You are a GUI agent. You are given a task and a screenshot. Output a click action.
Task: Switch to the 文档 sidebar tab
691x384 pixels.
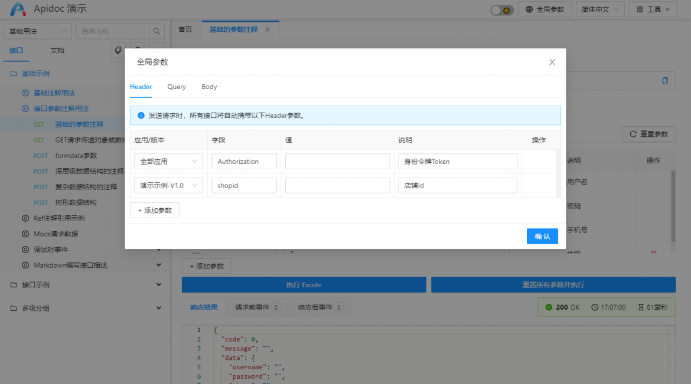coord(57,51)
